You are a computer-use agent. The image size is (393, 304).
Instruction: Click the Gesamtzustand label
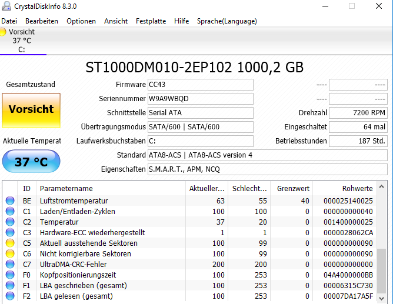point(31,85)
